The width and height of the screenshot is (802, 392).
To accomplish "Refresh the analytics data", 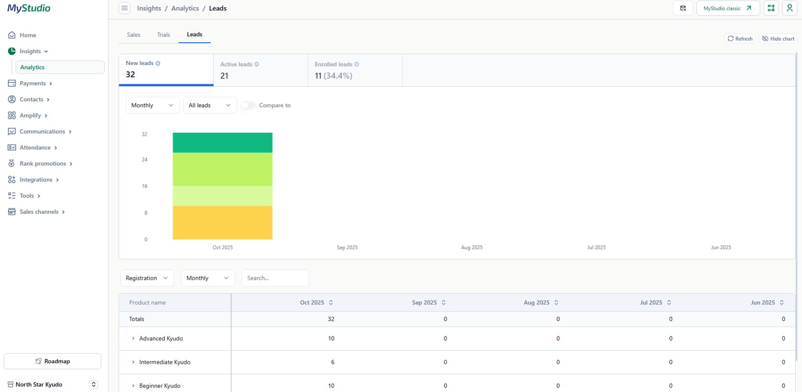I will [740, 39].
